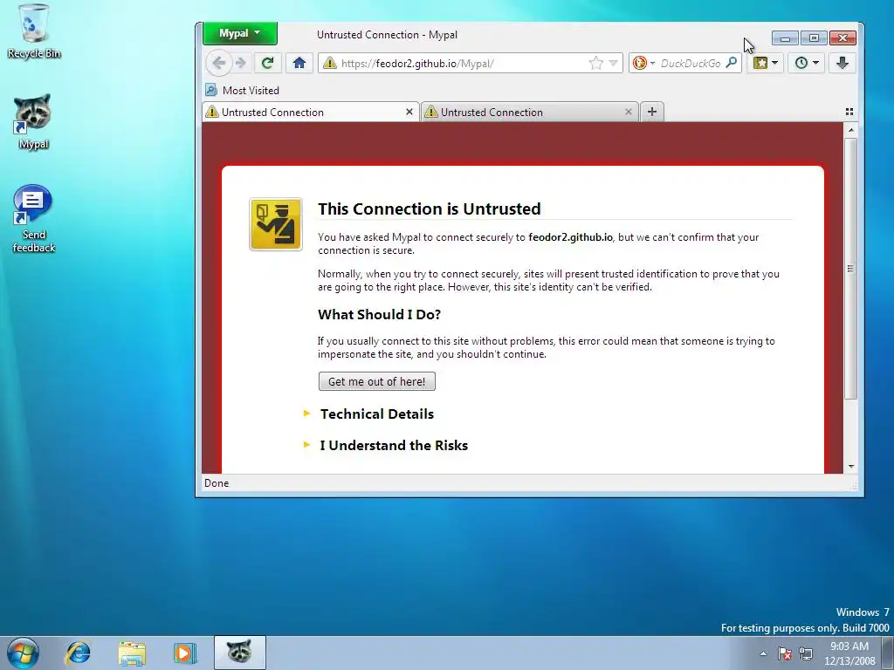
Task: Open Windows Media Player from taskbar
Action: [185, 653]
